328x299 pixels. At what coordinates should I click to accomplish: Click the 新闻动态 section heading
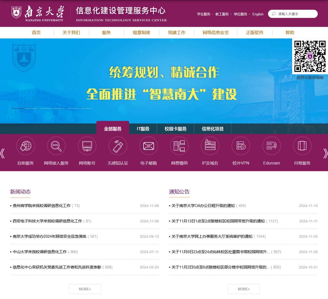[x=20, y=192]
